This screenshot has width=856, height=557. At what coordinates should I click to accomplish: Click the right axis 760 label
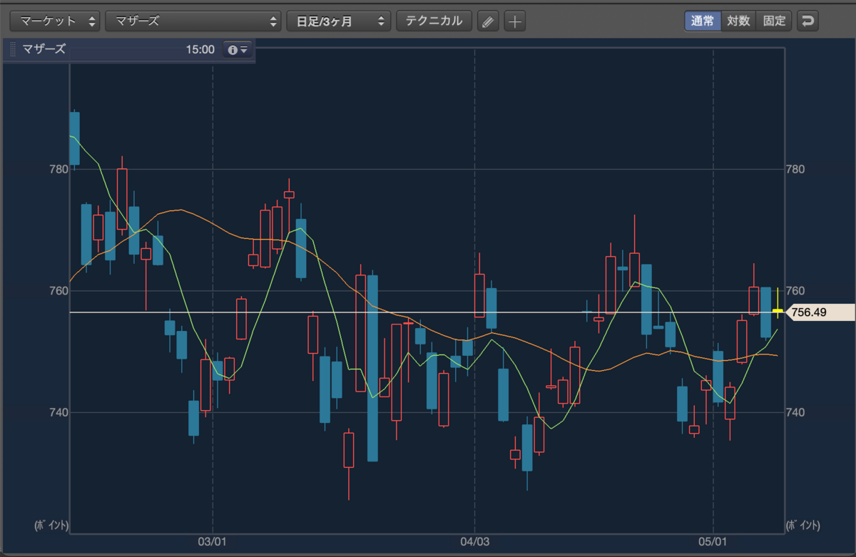[x=795, y=291]
